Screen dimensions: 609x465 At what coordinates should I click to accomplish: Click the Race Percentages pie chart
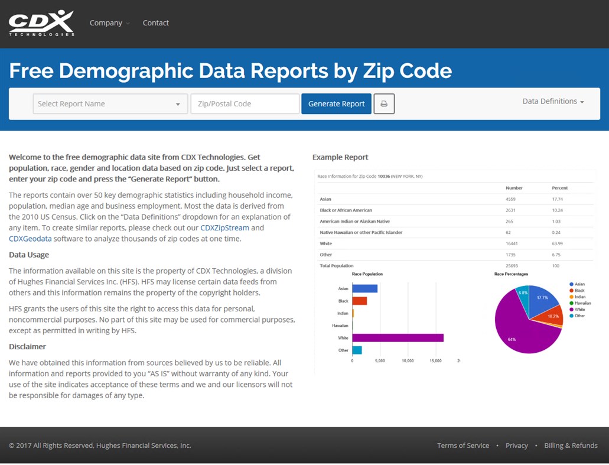529,319
